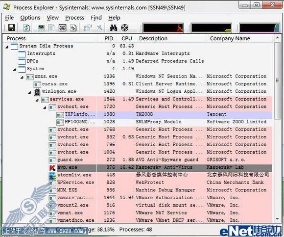This screenshot has width=284, height=237.
Task: Click the Tencent company name cell
Action: click(x=216, y=114)
